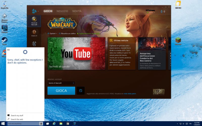This screenshot has width=202, height=126.
Task: Open File Explorer from taskbar
Action: pyautogui.click(x=61, y=123)
